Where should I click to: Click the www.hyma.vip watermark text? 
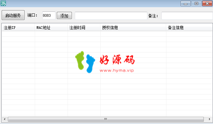click(x=117, y=71)
